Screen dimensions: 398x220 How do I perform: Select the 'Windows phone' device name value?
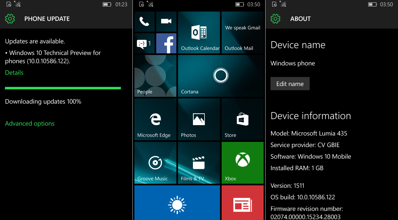pyautogui.click(x=293, y=64)
